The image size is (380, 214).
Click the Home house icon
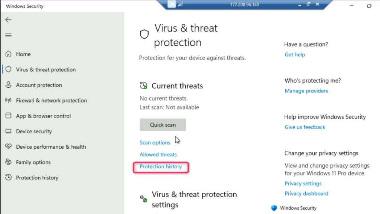(9, 54)
